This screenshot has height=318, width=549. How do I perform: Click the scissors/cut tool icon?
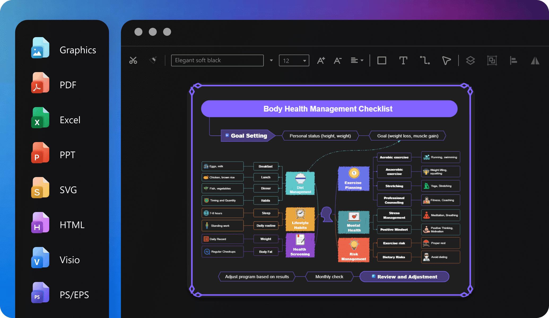click(x=133, y=60)
